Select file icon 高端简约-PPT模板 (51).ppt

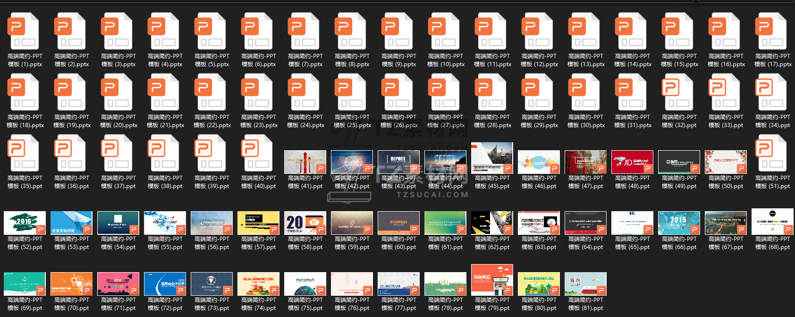pyautogui.click(x=770, y=153)
